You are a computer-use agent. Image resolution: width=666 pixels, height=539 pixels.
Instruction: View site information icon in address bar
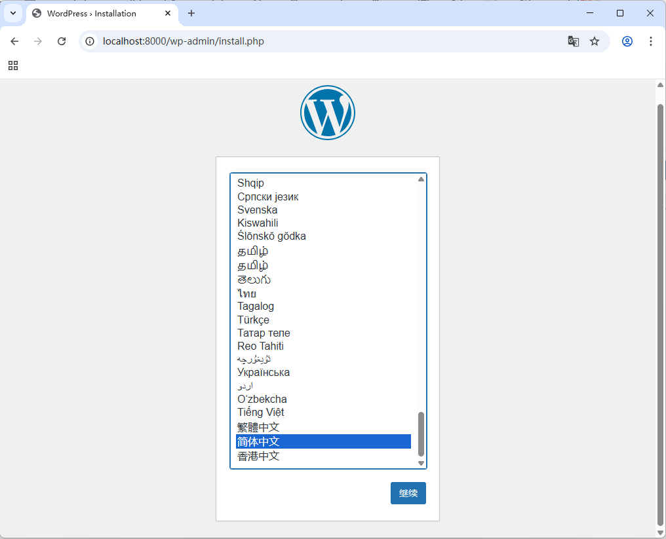pyautogui.click(x=90, y=41)
